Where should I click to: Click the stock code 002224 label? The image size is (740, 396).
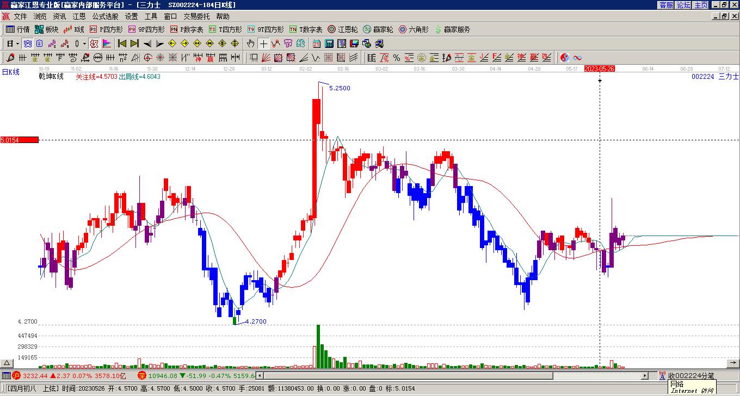pos(702,77)
